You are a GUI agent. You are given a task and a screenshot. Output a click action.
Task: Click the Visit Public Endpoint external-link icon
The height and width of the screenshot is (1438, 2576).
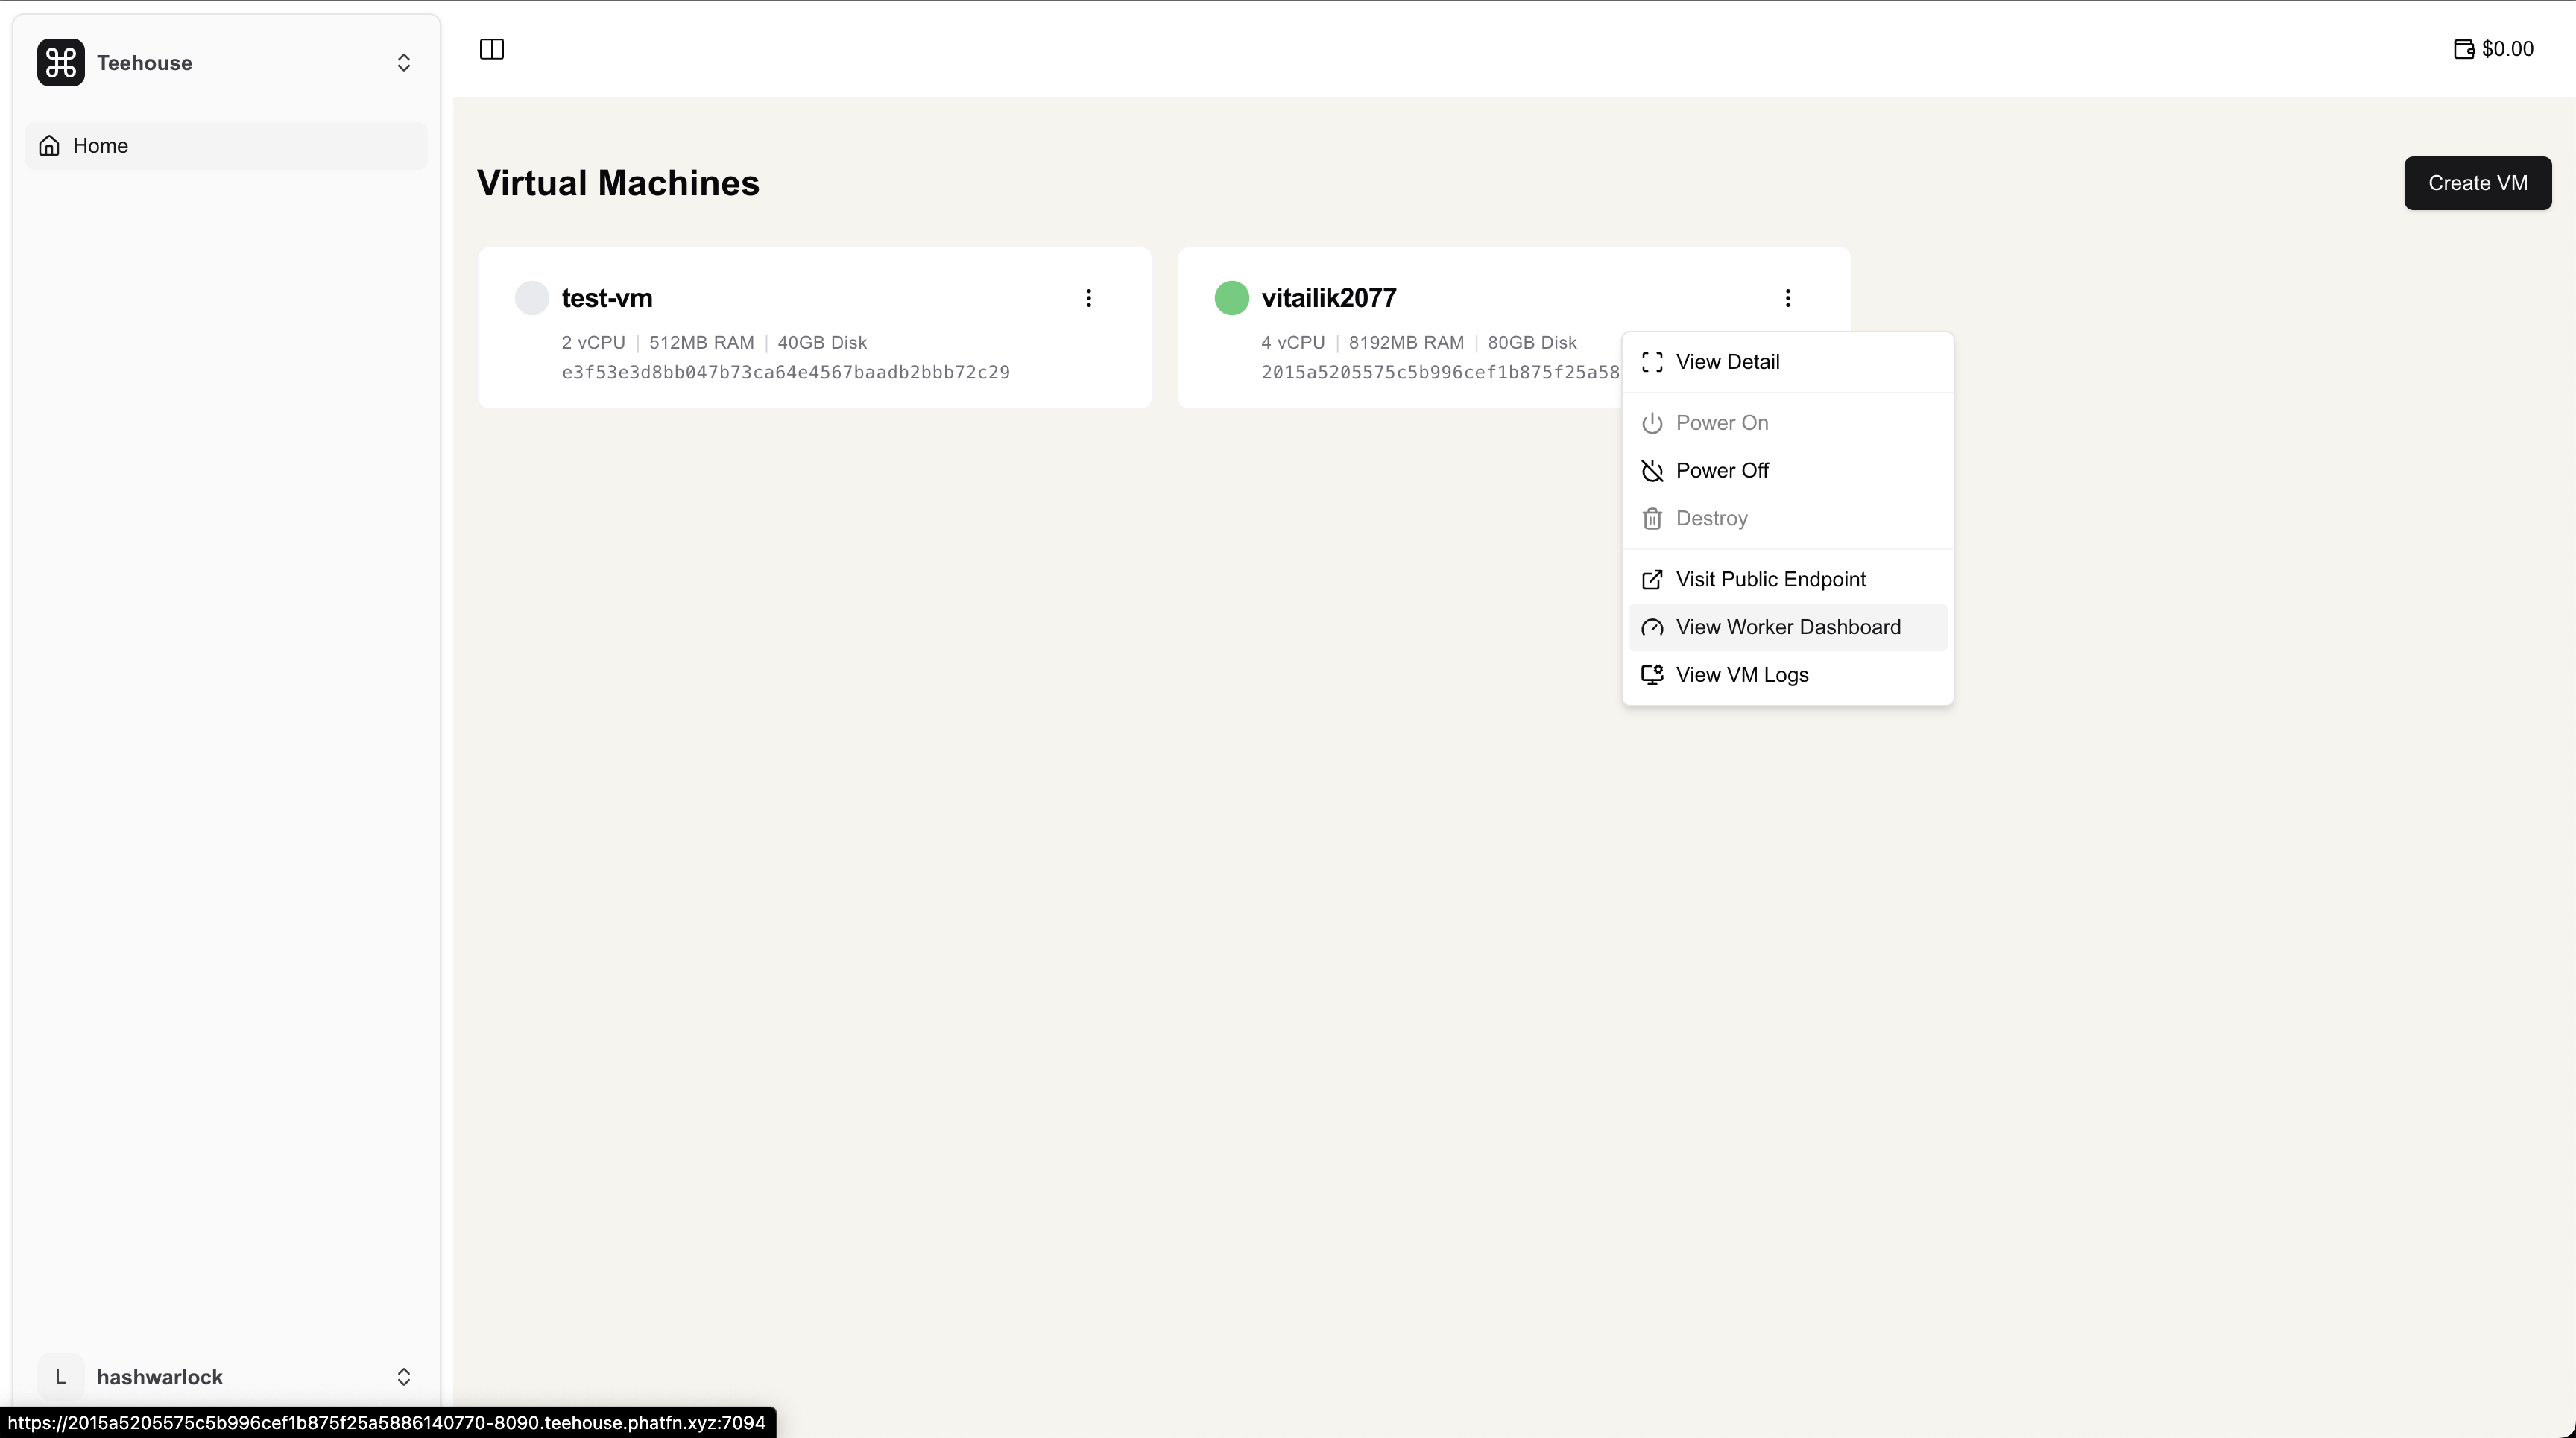[1652, 580]
